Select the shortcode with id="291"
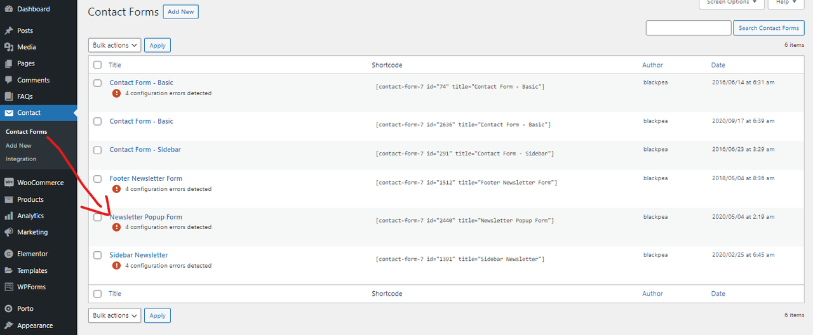 [465, 154]
